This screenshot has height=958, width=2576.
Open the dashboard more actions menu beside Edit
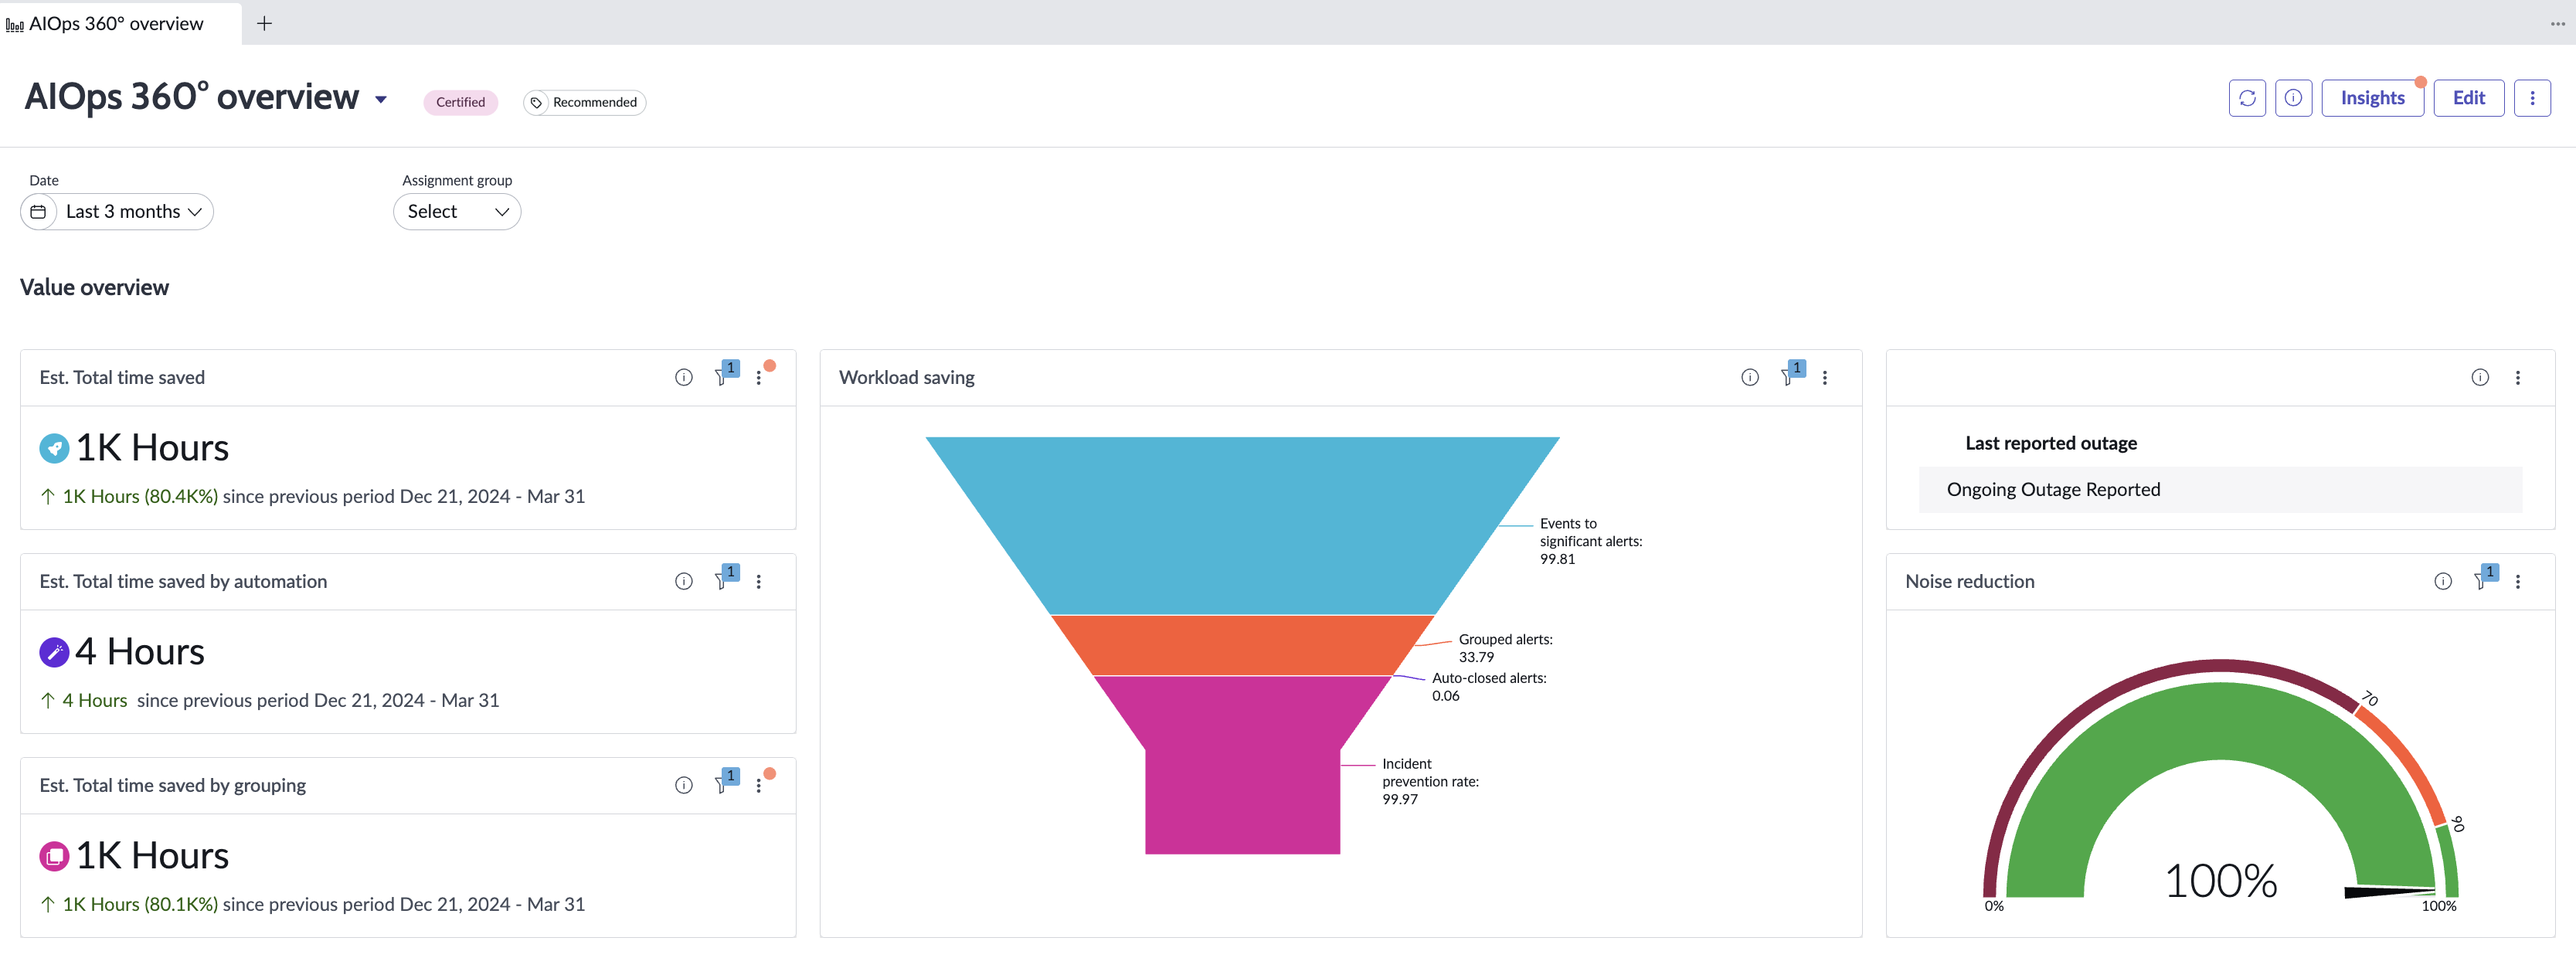pos(2532,98)
